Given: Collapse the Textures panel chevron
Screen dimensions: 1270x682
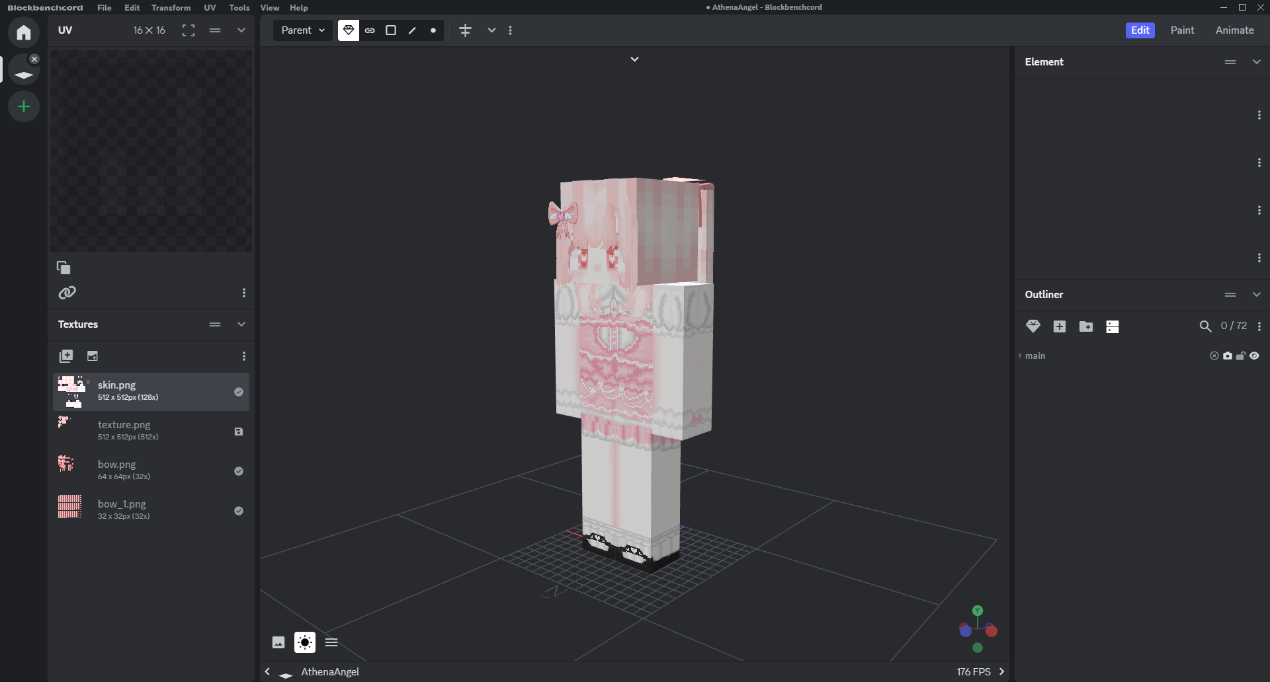Looking at the screenshot, I should coord(241,324).
